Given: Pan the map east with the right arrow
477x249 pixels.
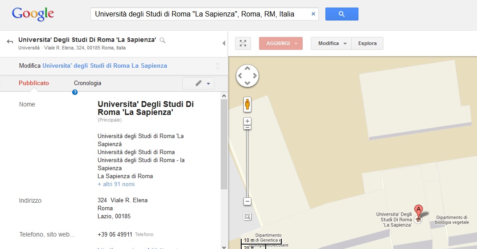Looking at the screenshot, I should [255, 76].
